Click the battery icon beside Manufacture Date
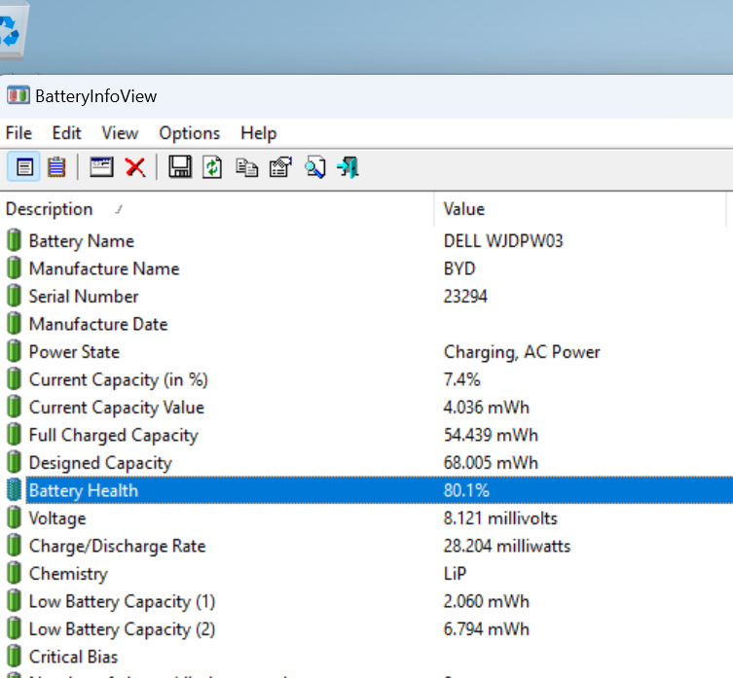This screenshot has height=678, width=733. pos(14,323)
